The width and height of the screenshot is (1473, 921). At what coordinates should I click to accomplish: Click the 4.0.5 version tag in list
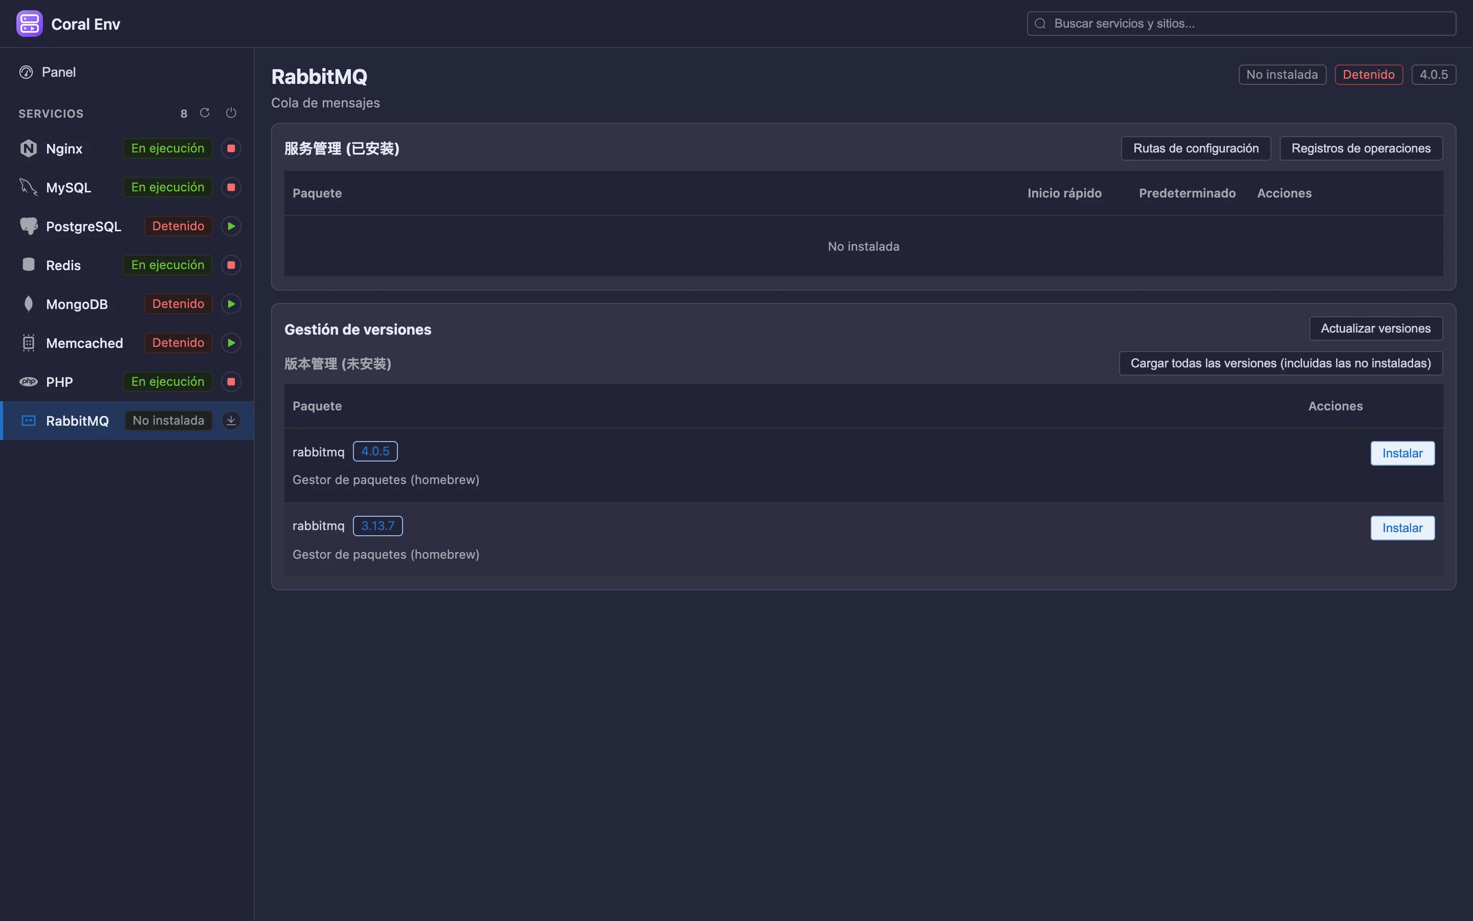375,451
